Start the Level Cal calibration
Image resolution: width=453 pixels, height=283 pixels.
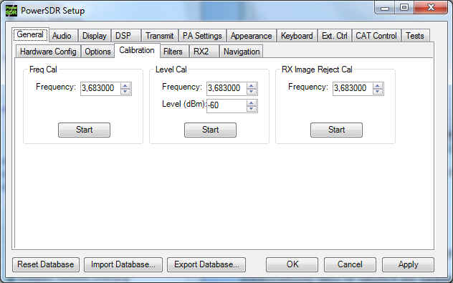[210, 130]
